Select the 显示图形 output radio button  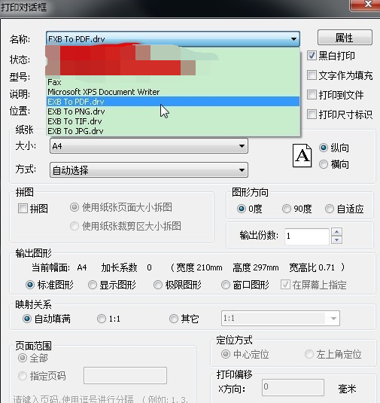93,285
